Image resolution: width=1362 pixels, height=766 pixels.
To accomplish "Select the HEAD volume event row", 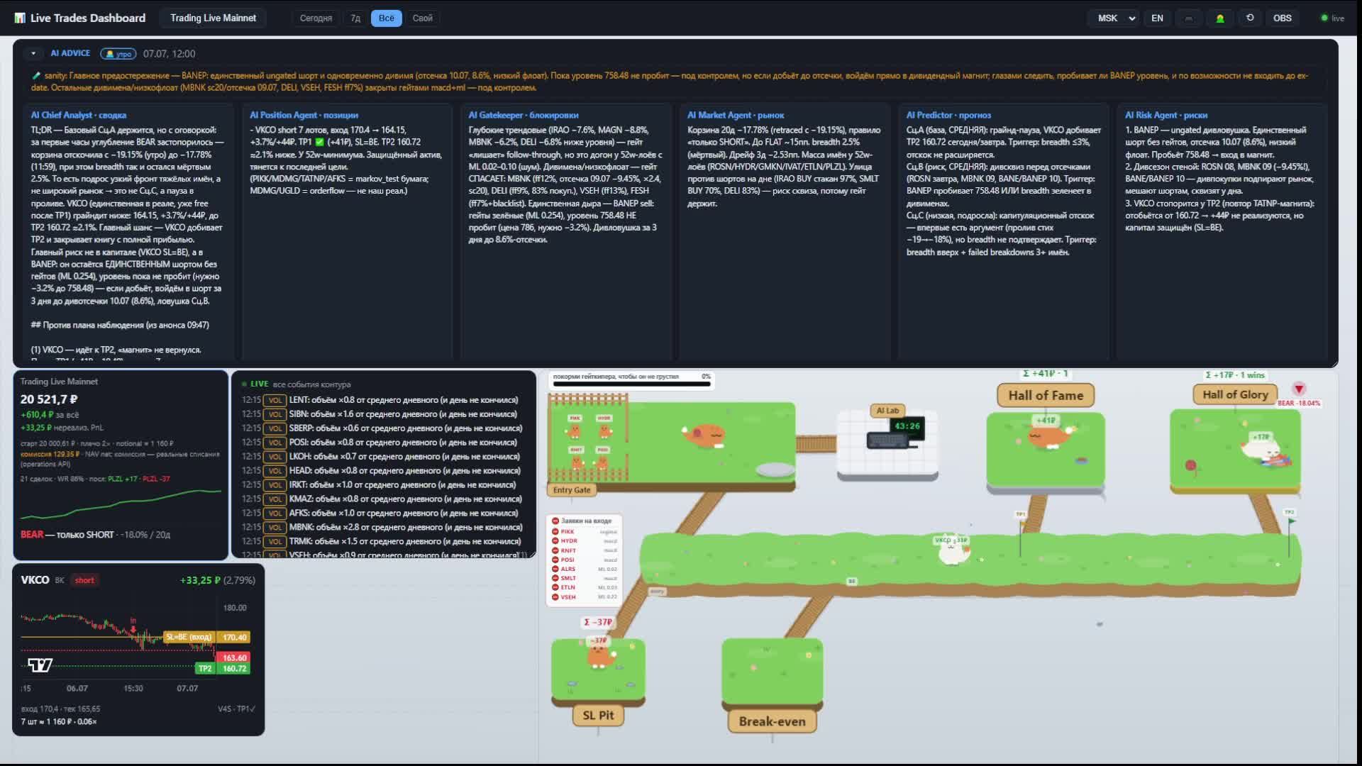I will (382, 470).
